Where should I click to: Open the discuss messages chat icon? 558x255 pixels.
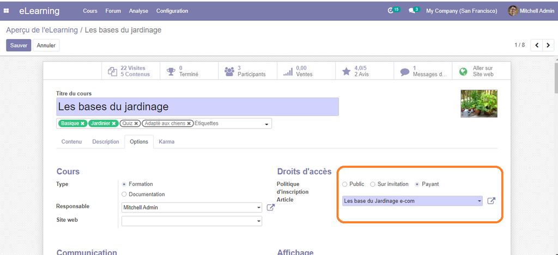[413, 10]
